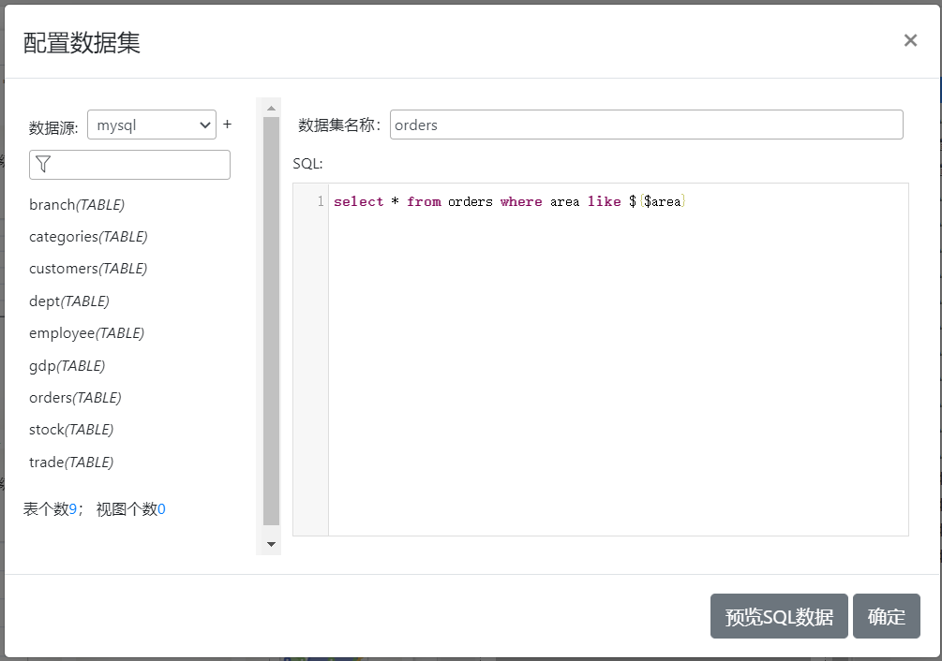This screenshot has width=942, height=661.
Task: Select categories(TABLE) in the list
Action: pos(88,237)
